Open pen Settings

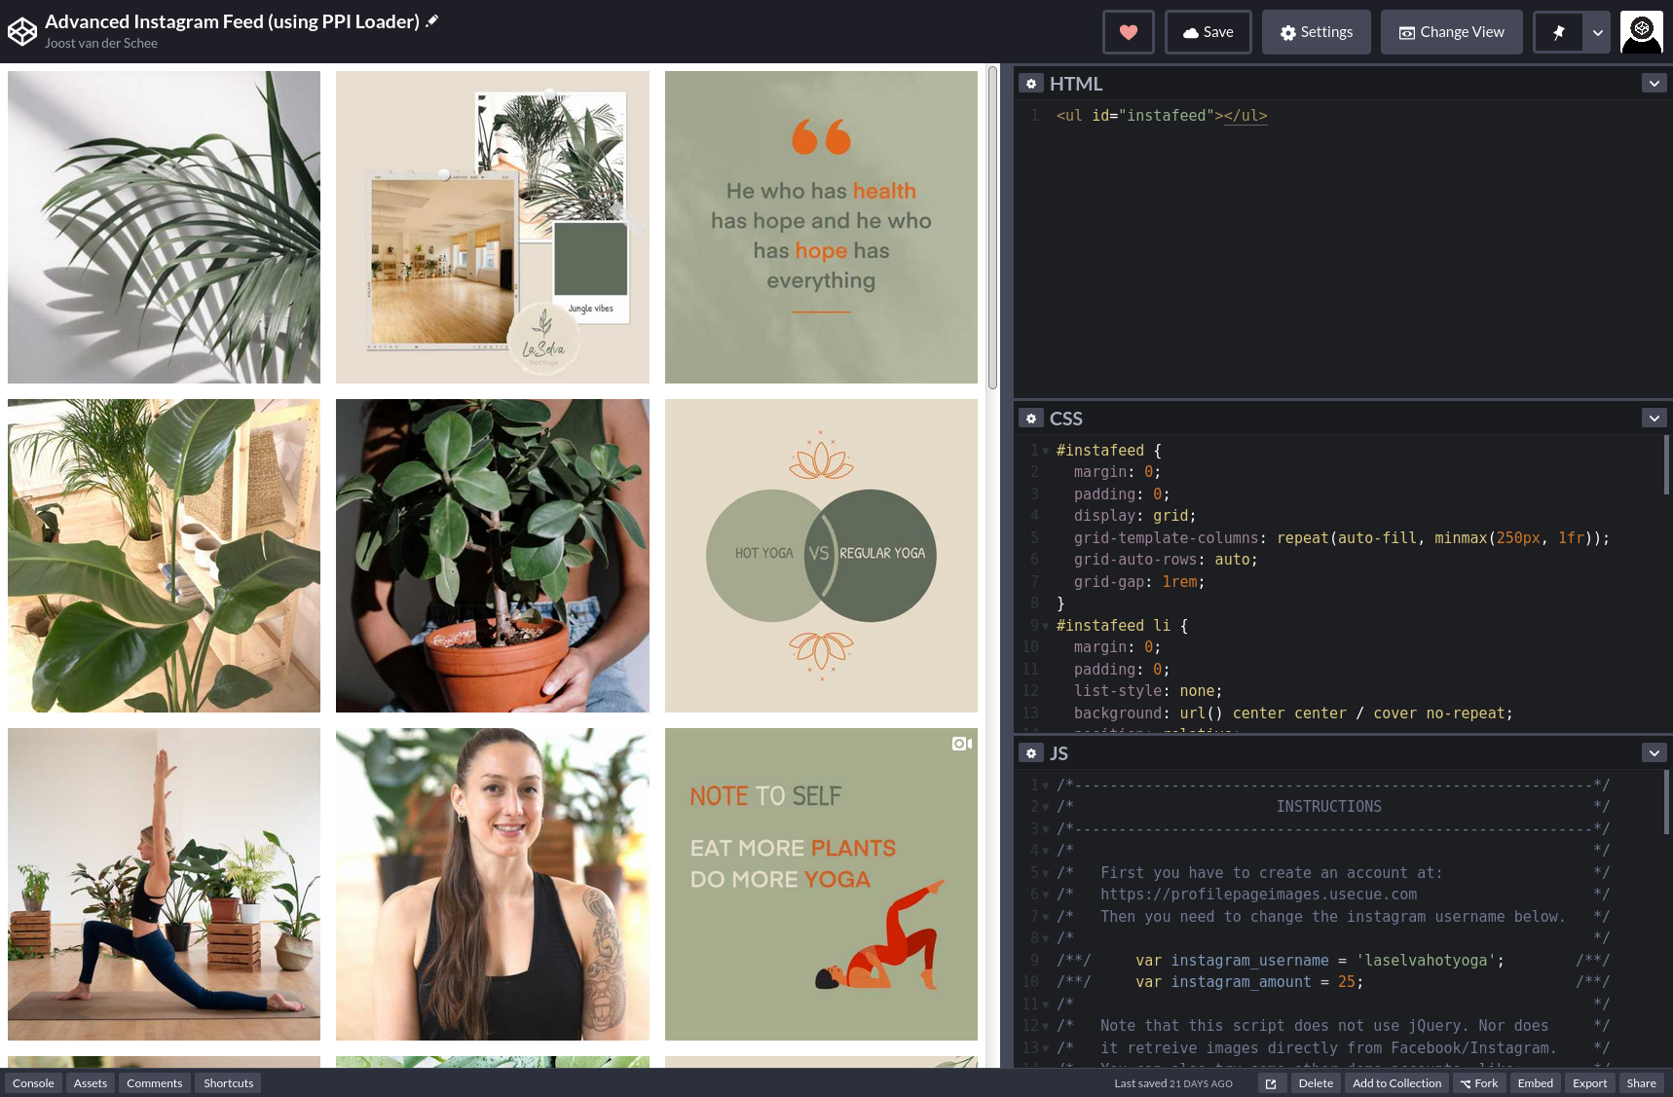pos(1317,32)
